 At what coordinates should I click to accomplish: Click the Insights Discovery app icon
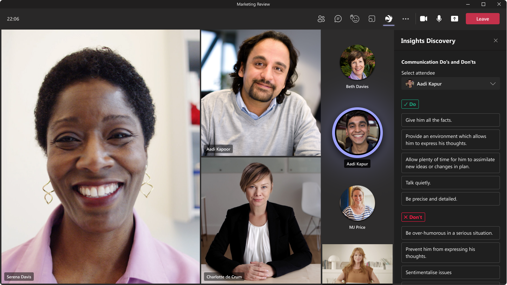[x=388, y=19]
